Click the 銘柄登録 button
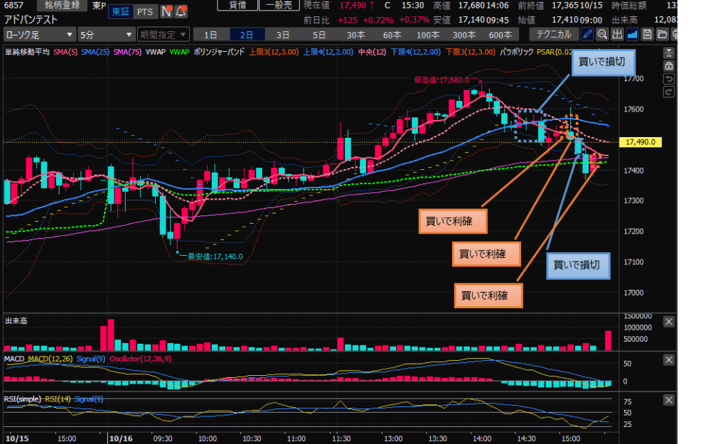Screen dimensions: 728x444 pos(63,5)
